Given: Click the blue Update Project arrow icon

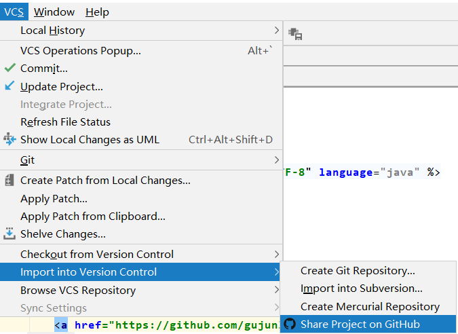Looking at the screenshot, I should (9, 86).
